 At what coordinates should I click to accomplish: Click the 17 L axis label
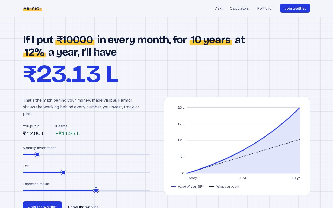tap(181, 124)
